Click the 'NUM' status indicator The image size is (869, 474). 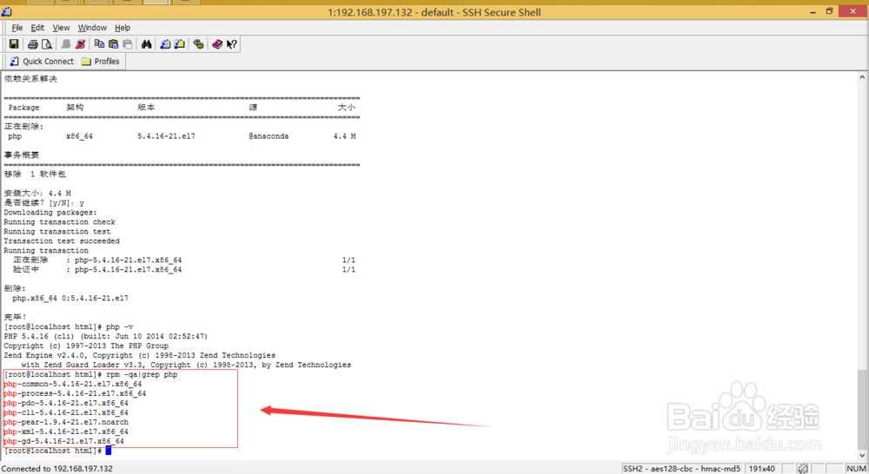[x=856, y=469]
